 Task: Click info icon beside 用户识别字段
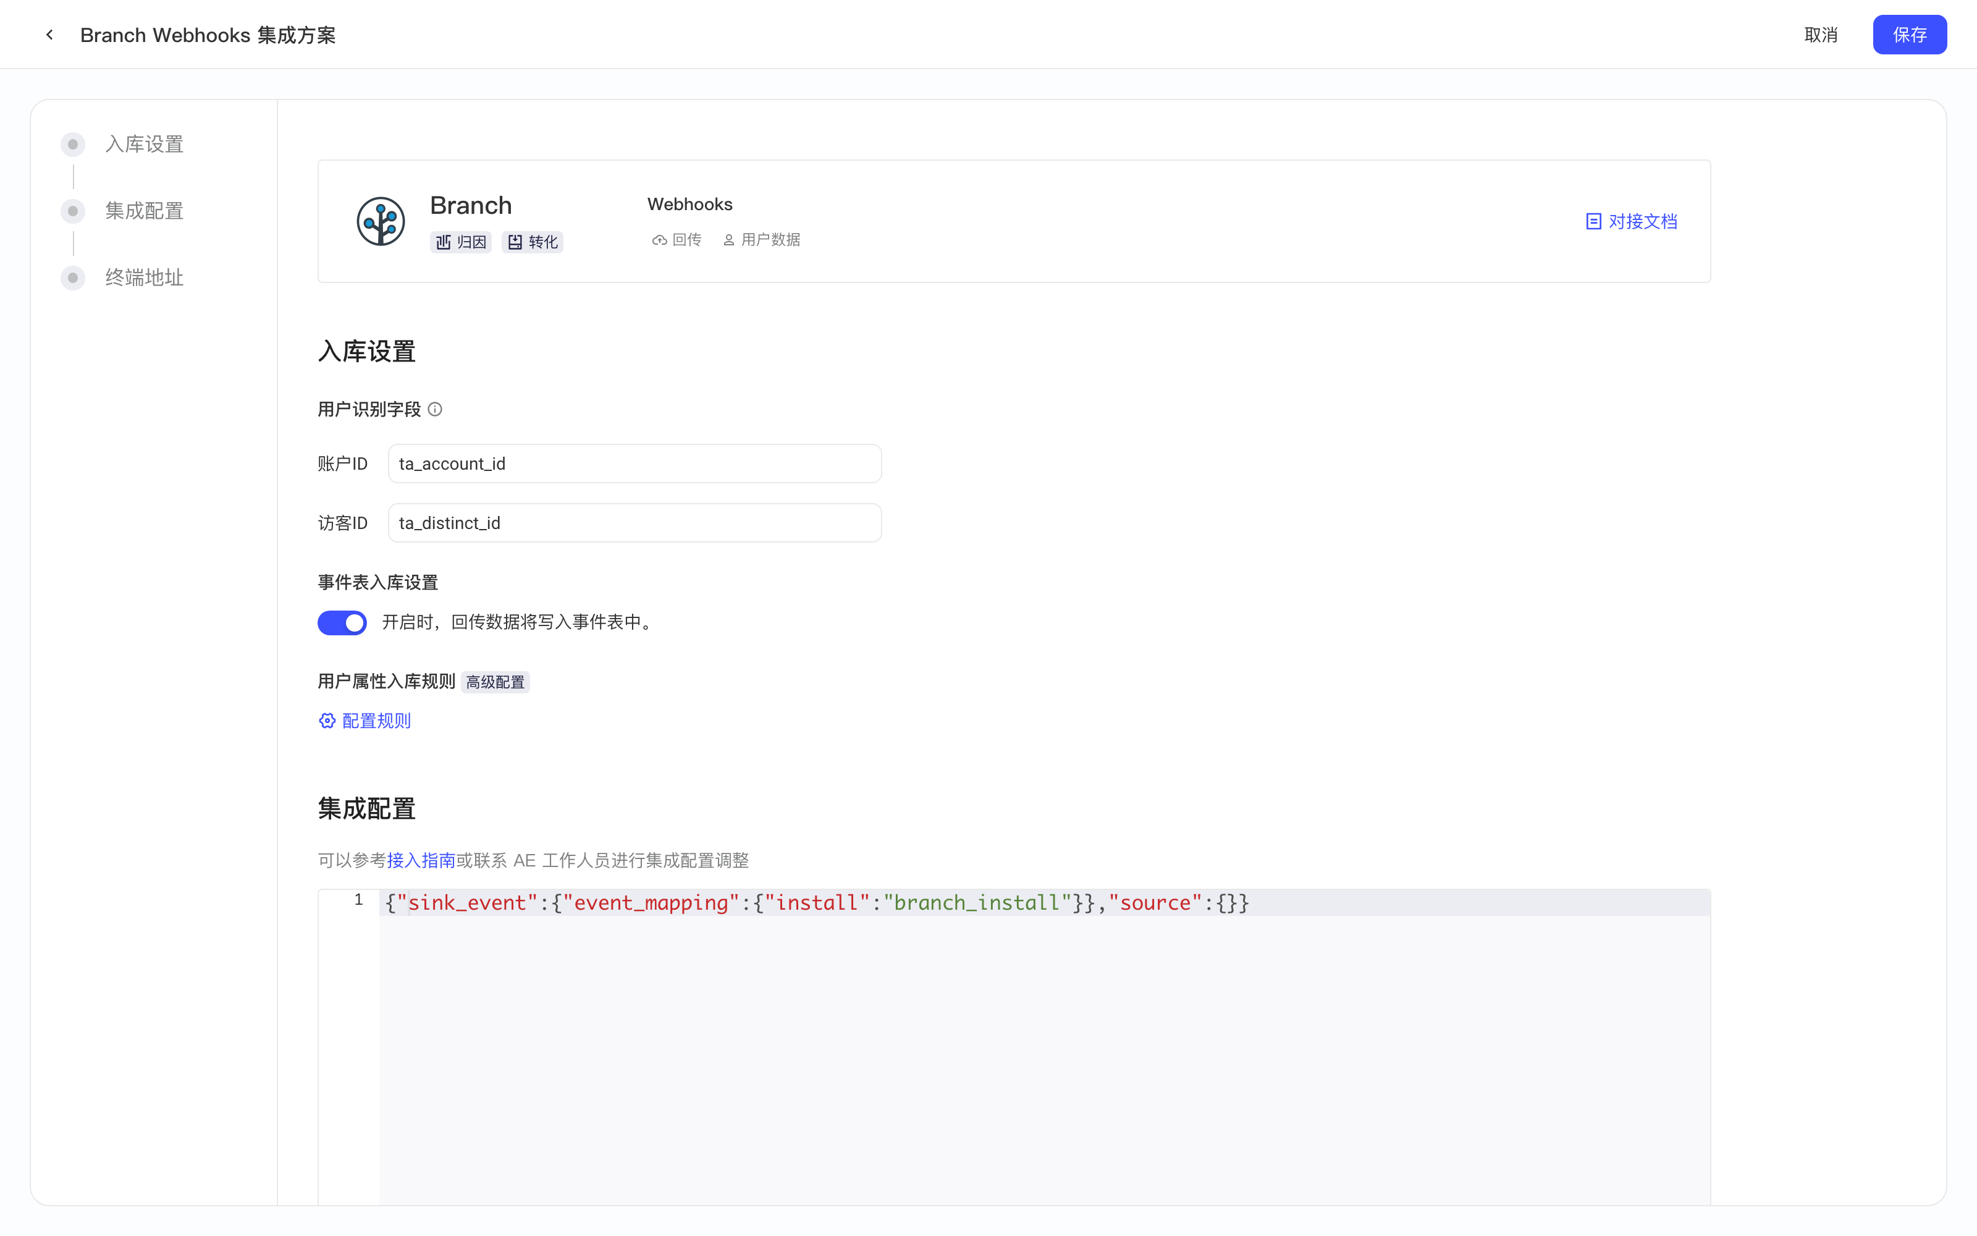[436, 410]
